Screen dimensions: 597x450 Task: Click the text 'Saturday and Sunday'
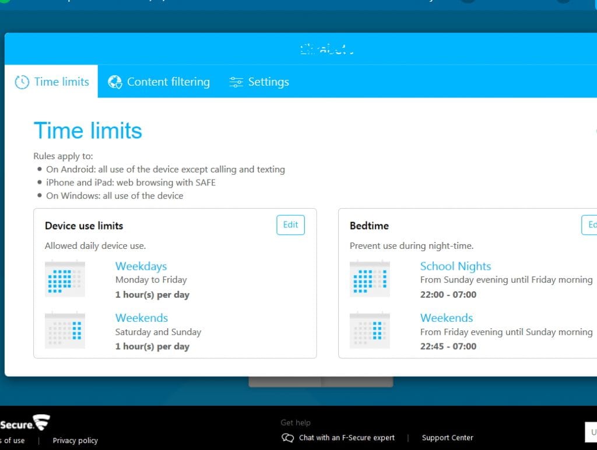(x=158, y=332)
